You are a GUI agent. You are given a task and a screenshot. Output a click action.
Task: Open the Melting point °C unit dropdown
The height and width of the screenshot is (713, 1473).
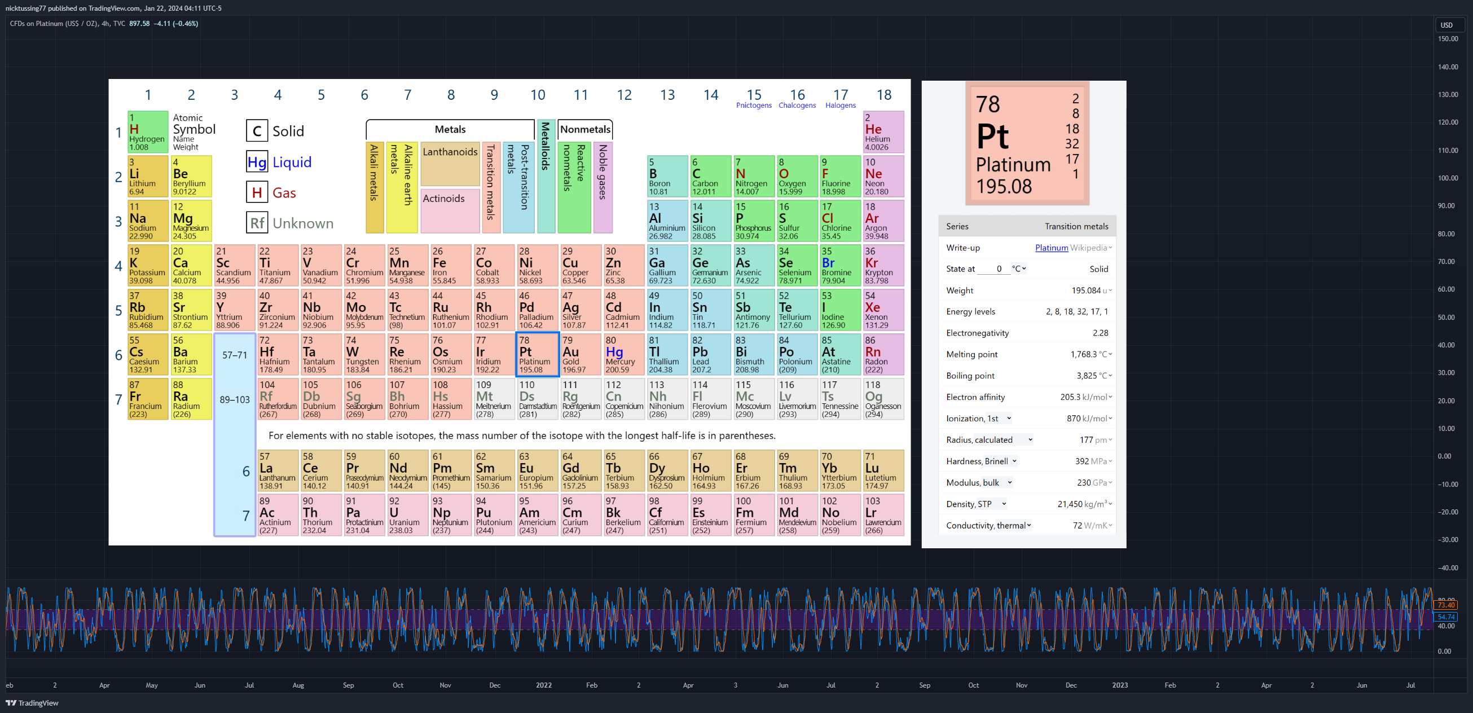(1106, 354)
